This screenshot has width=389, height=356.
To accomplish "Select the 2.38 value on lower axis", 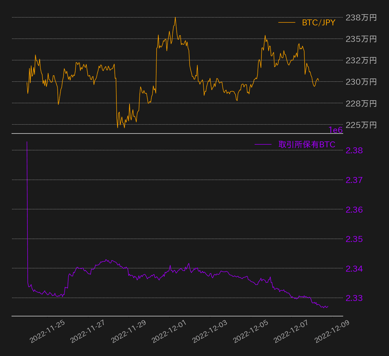I will point(354,150).
